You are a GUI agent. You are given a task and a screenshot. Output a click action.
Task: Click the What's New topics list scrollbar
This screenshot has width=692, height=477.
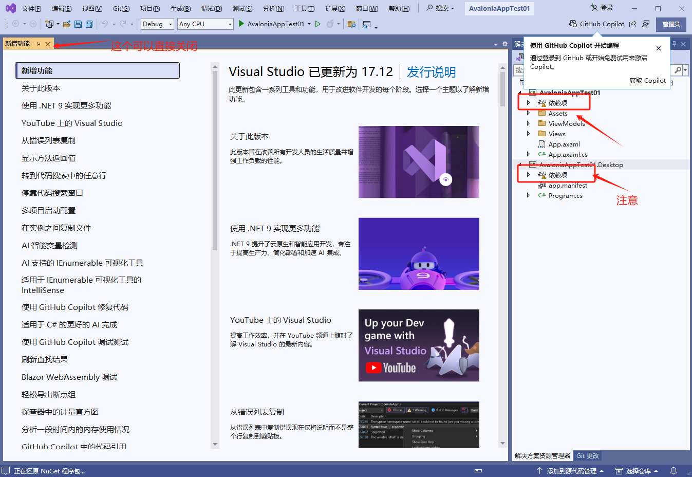tap(215, 160)
